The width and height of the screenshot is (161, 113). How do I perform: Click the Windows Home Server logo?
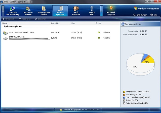(x=146, y=8)
